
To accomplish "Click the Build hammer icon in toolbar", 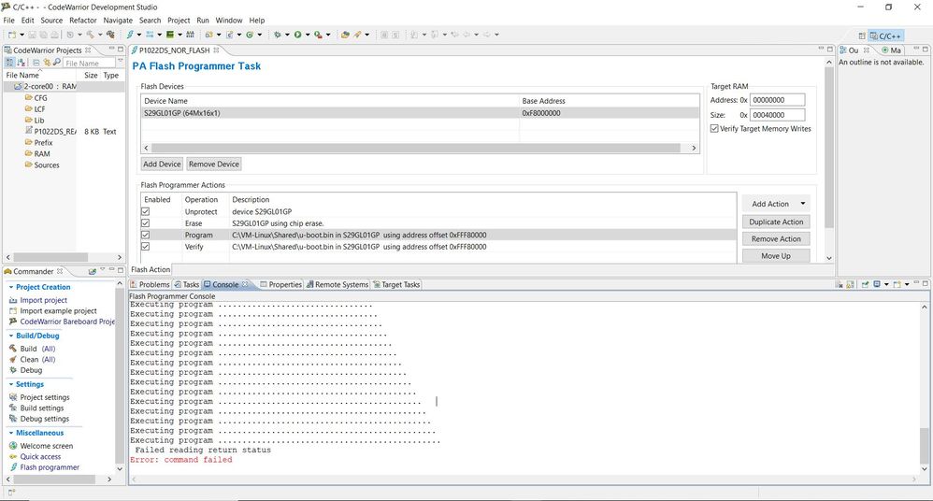I will [x=90, y=35].
